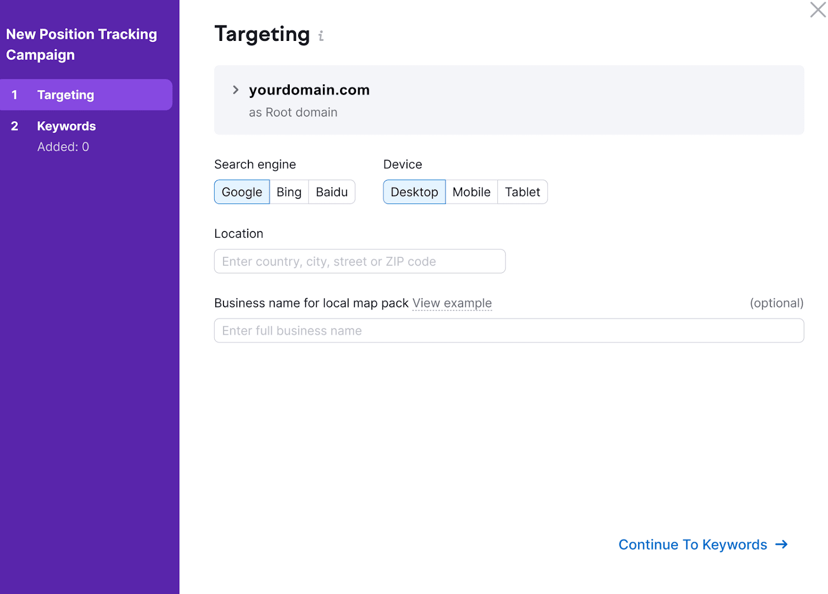Select Baidu as the search engine

(332, 192)
